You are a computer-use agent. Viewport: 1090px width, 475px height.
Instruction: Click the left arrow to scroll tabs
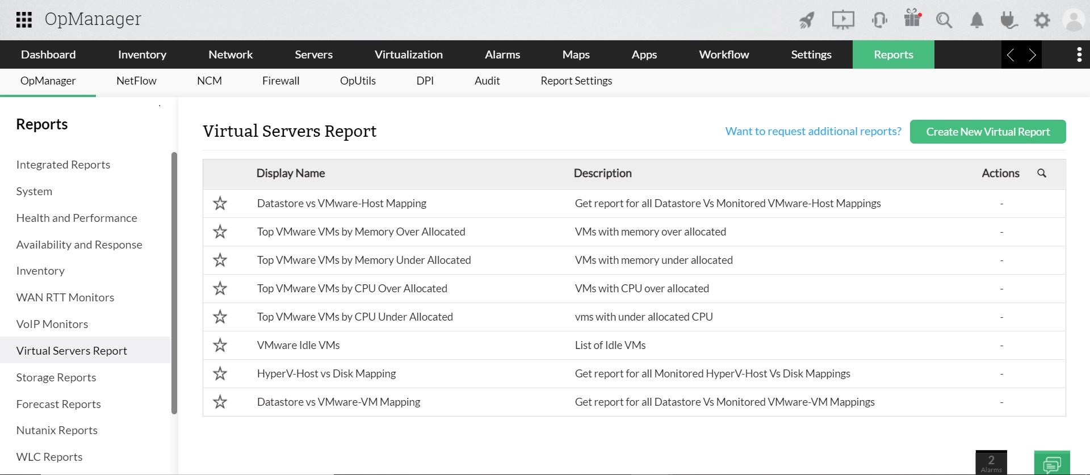pos(1011,54)
